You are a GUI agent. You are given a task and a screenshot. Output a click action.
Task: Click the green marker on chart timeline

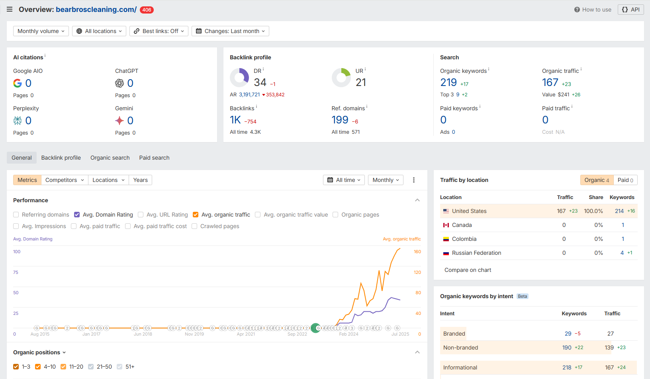tap(315, 328)
